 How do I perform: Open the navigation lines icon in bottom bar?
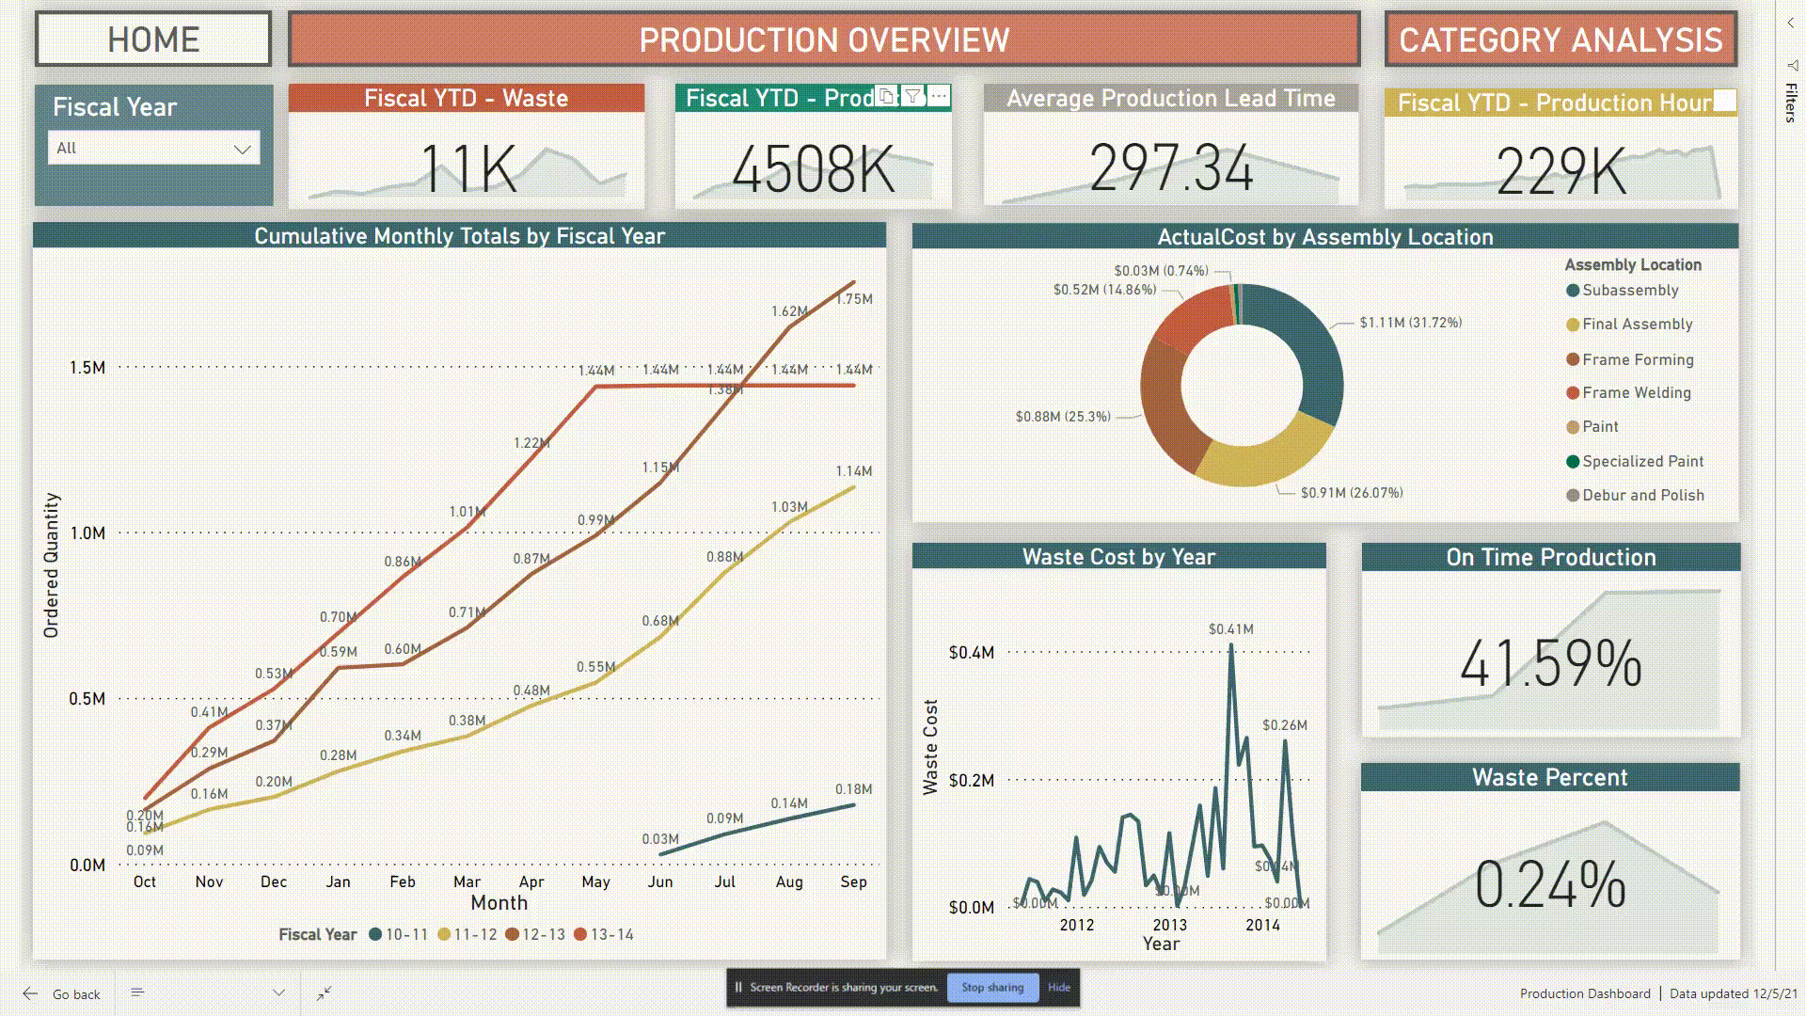click(136, 992)
